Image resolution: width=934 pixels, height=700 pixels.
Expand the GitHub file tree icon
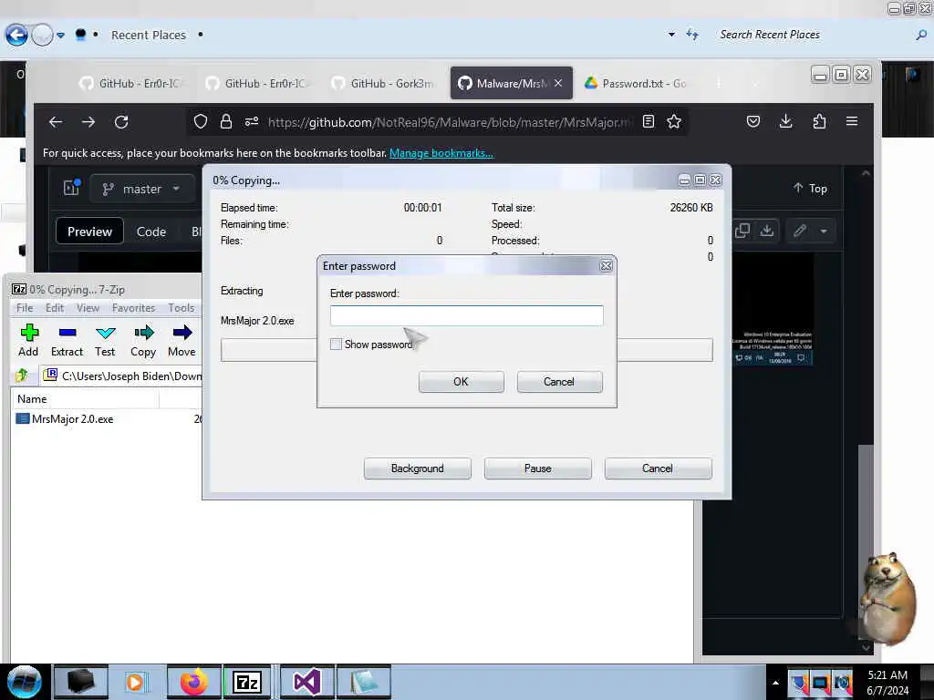pyautogui.click(x=71, y=188)
